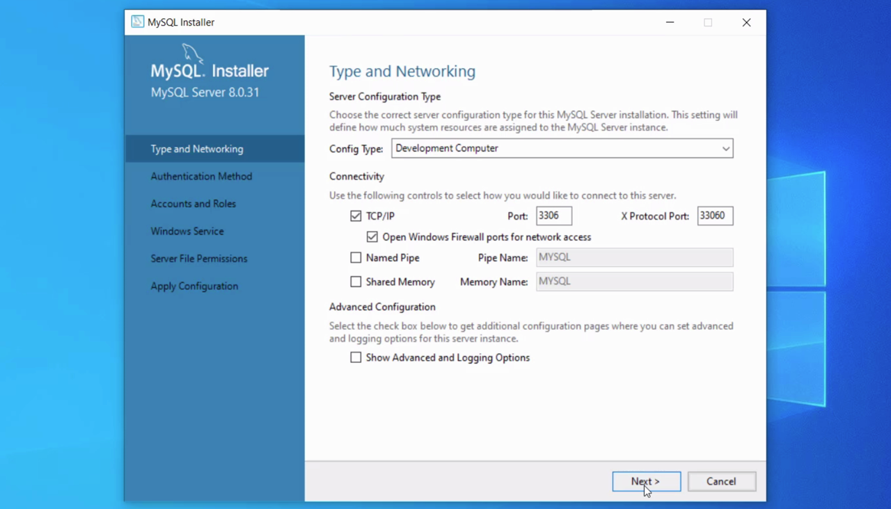Open Server File Permissions step
The image size is (891, 509).
pos(198,259)
